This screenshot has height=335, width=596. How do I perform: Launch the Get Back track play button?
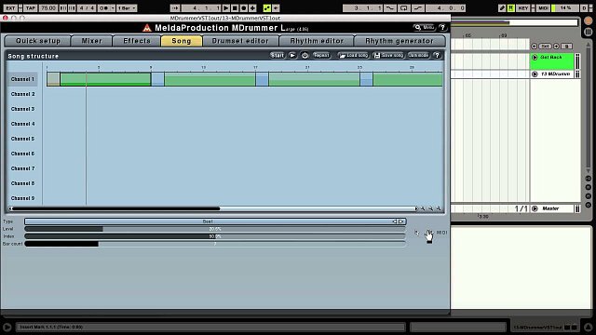[x=535, y=58]
